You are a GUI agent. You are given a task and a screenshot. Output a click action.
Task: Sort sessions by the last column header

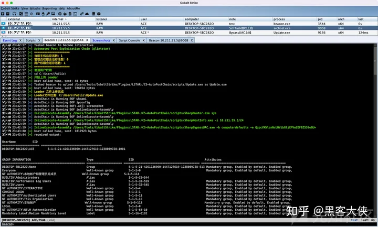click(367, 19)
